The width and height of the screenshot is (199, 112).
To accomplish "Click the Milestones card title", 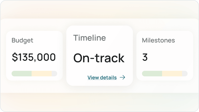I will (158, 40).
